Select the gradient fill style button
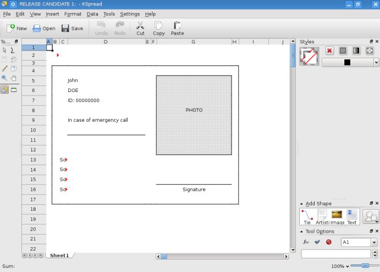 click(x=356, y=51)
